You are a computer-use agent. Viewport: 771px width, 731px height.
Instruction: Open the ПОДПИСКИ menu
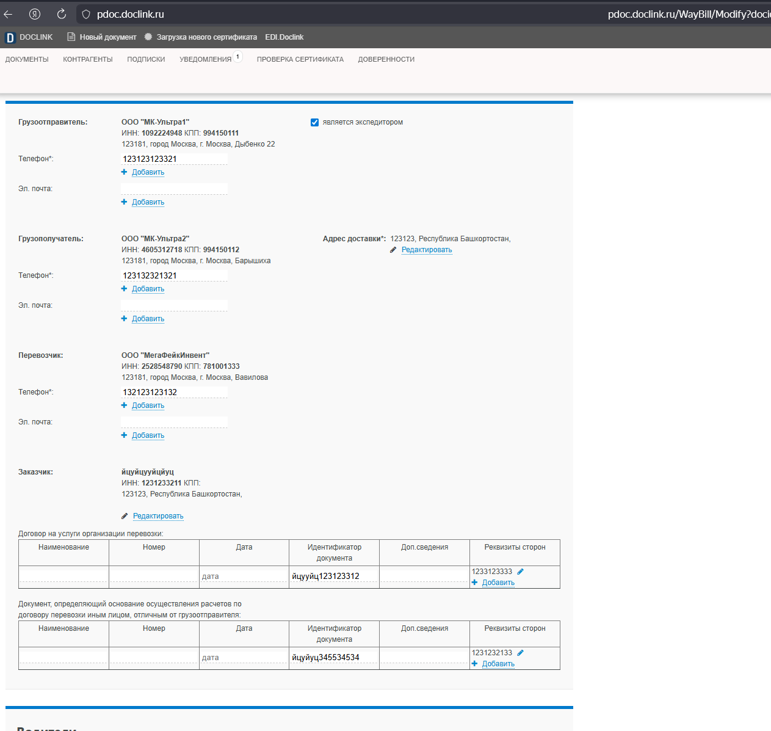pyautogui.click(x=146, y=59)
